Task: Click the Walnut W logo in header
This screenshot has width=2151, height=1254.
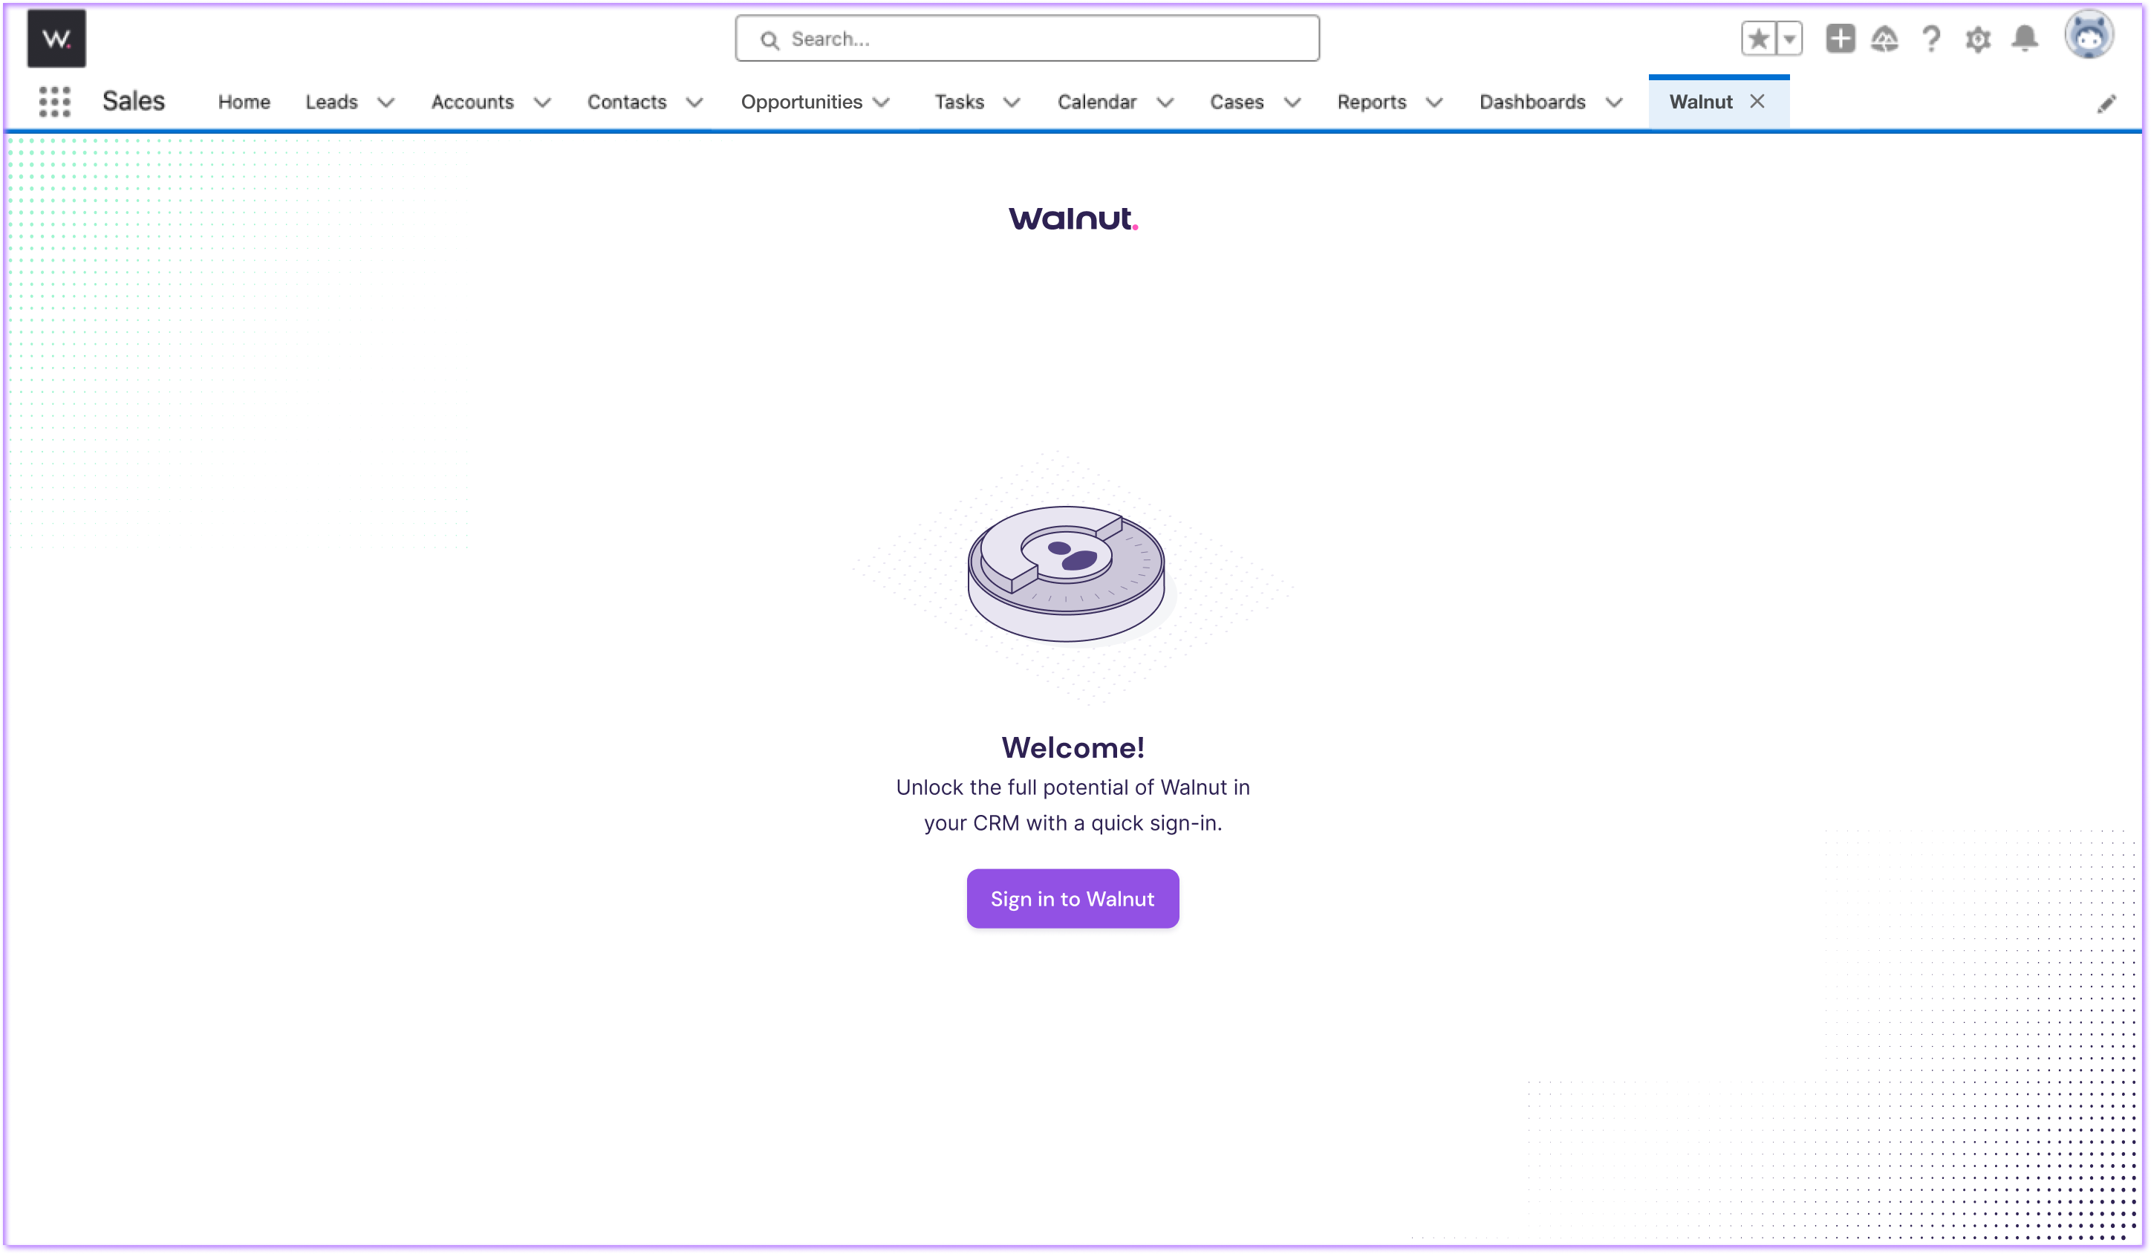Action: click(x=56, y=39)
